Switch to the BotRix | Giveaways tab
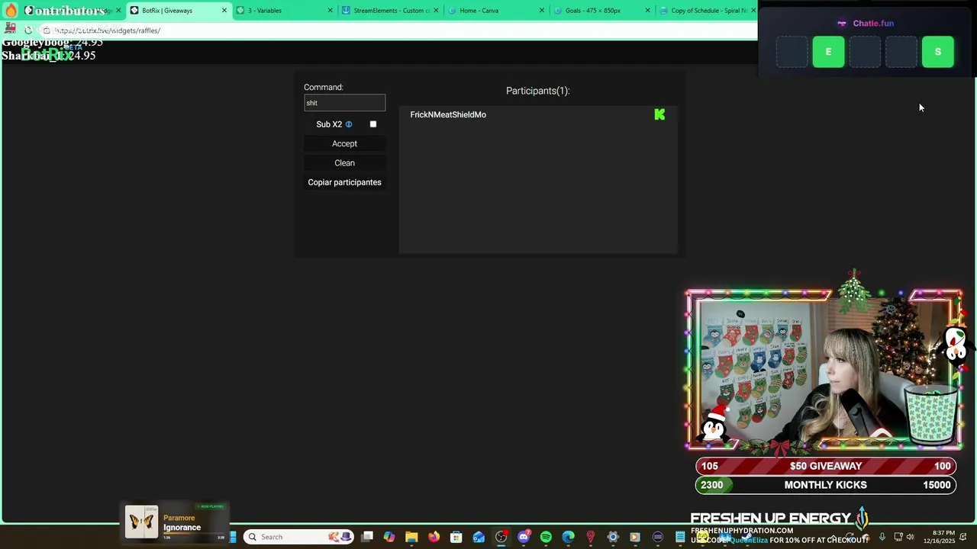This screenshot has height=549, width=977. click(177, 11)
